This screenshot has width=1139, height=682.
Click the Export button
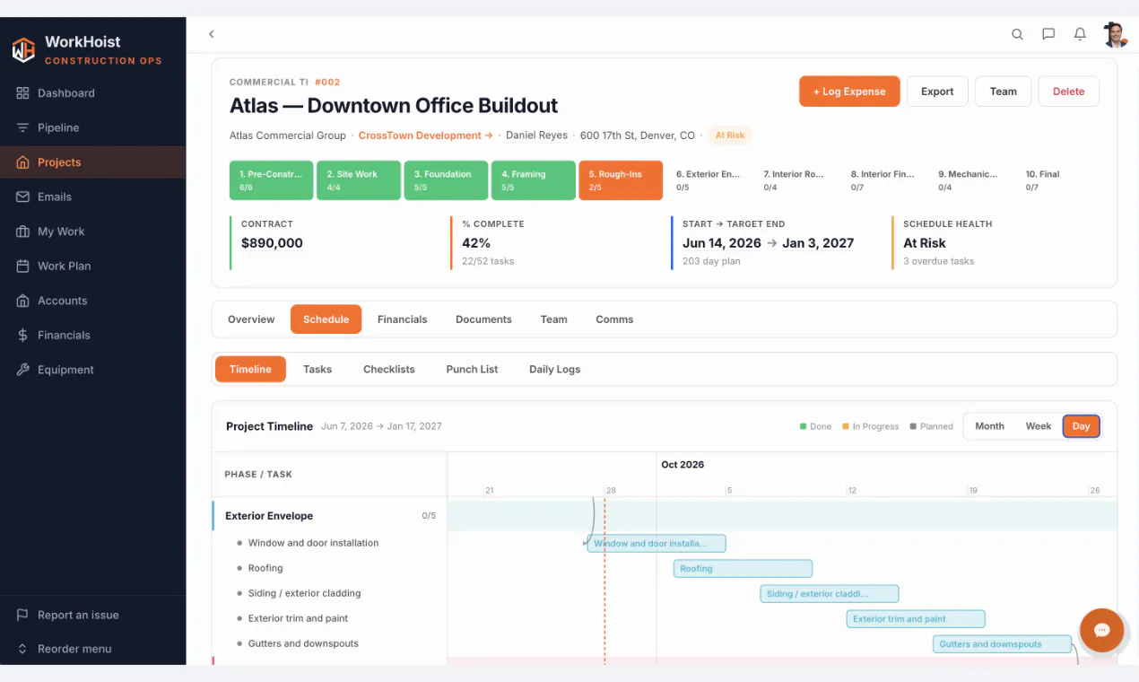point(937,92)
